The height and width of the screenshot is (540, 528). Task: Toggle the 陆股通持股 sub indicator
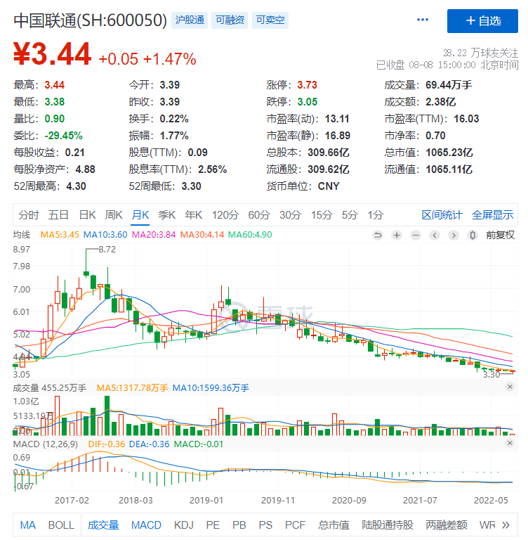coord(388,525)
